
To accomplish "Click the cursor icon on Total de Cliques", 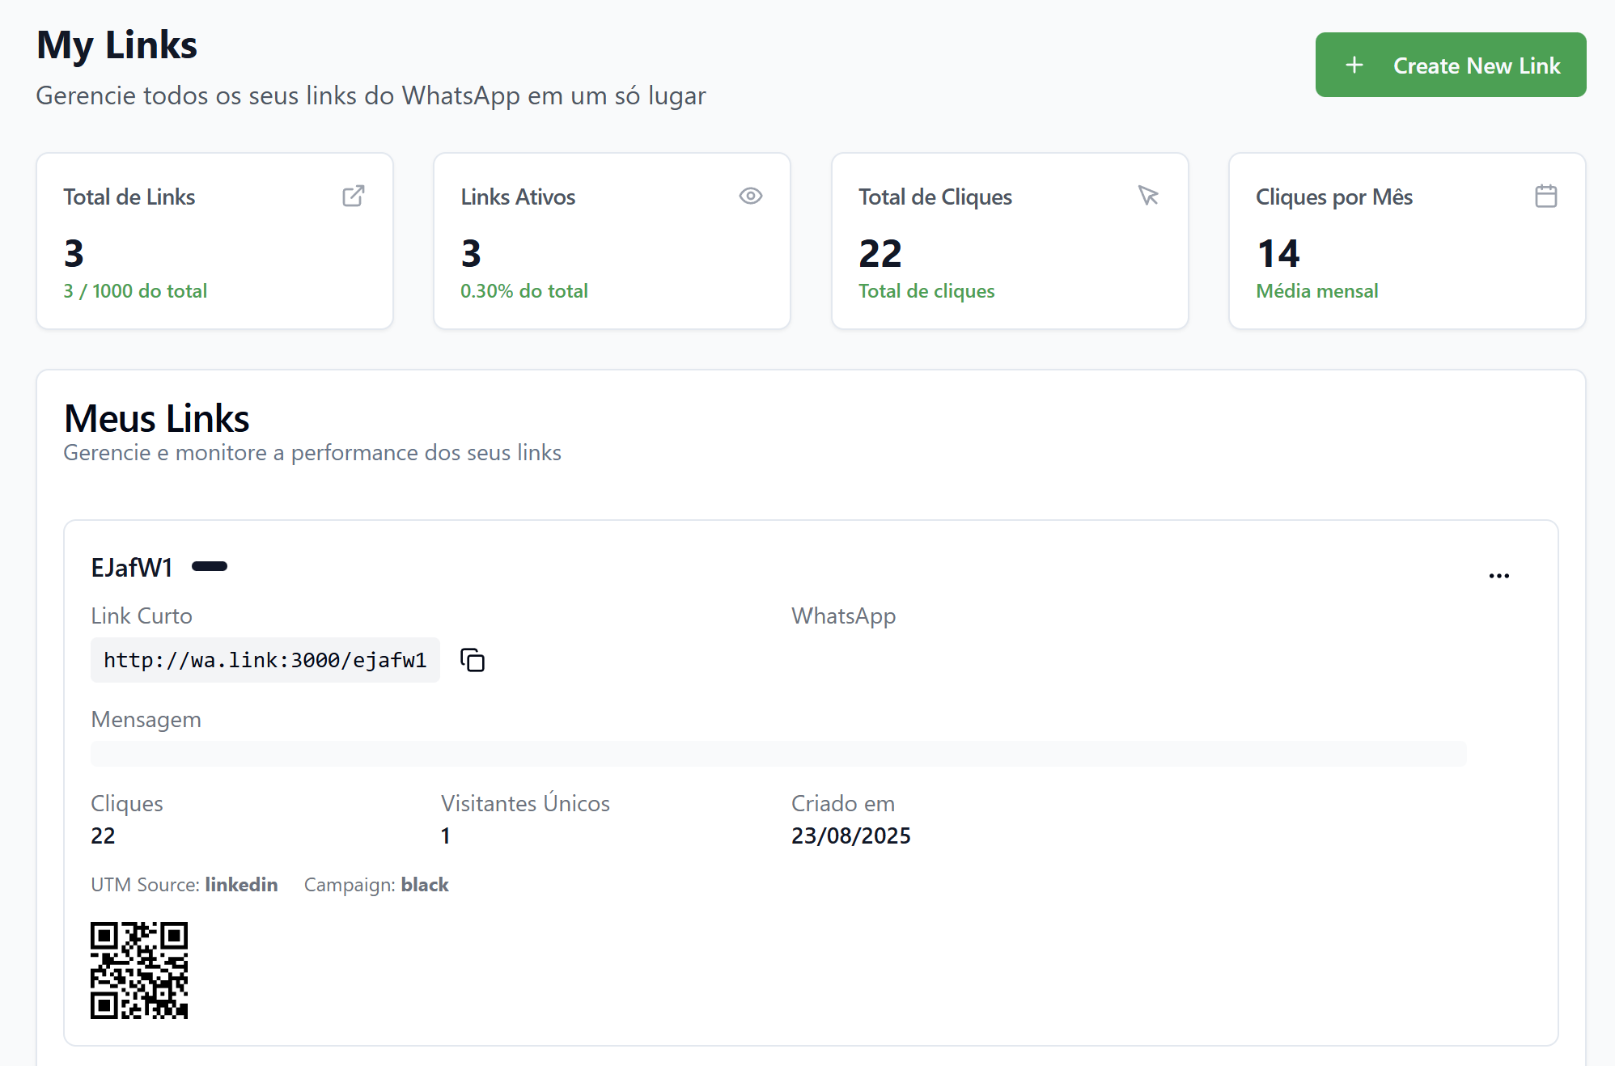I will click(x=1148, y=196).
